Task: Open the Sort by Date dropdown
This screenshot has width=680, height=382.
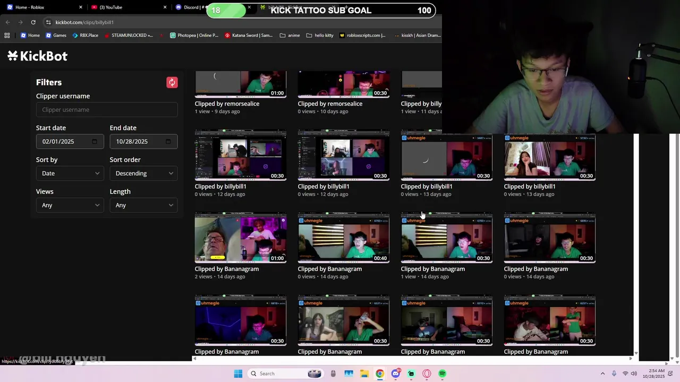Action: point(70,173)
